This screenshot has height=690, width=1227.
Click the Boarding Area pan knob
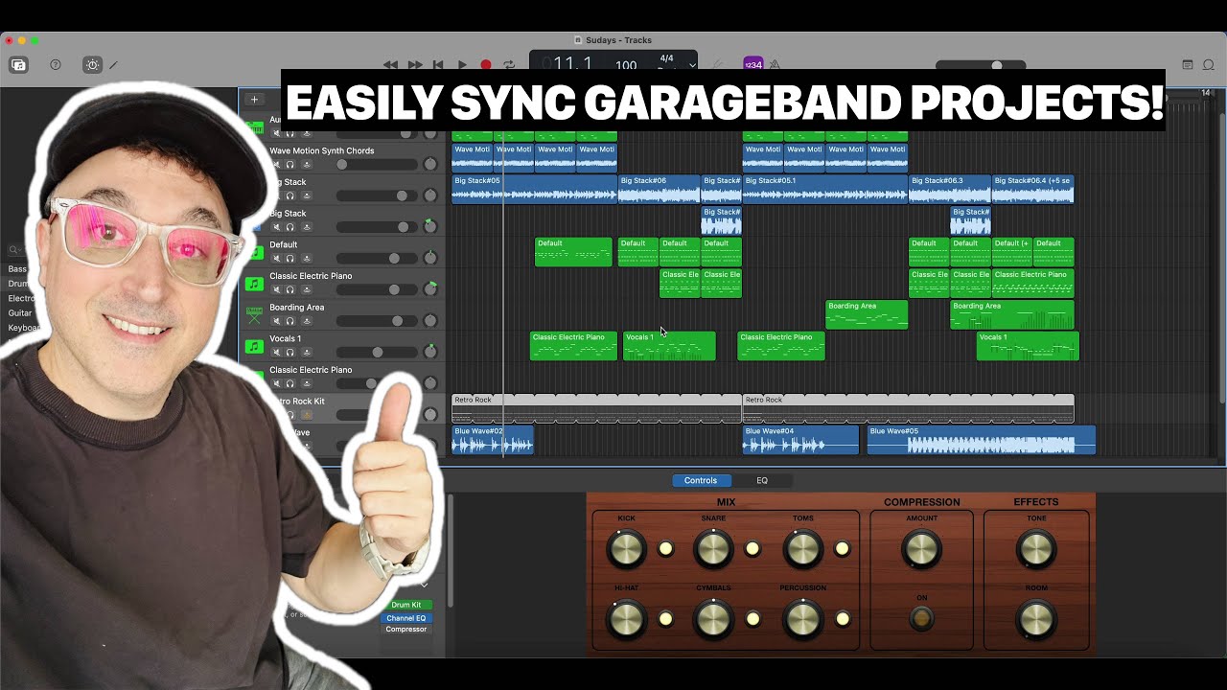[x=430, y=320]
